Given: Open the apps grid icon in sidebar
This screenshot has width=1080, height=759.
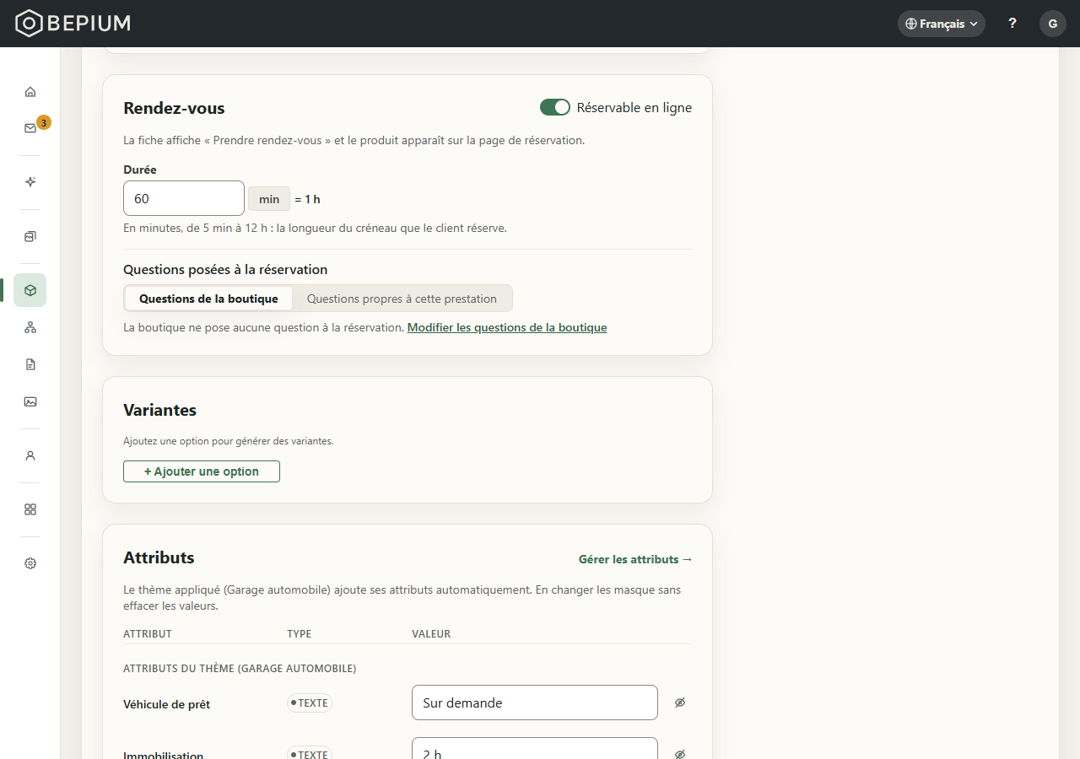Looking at the screenshot, I should pyautogui.click(x=30, y=509).
